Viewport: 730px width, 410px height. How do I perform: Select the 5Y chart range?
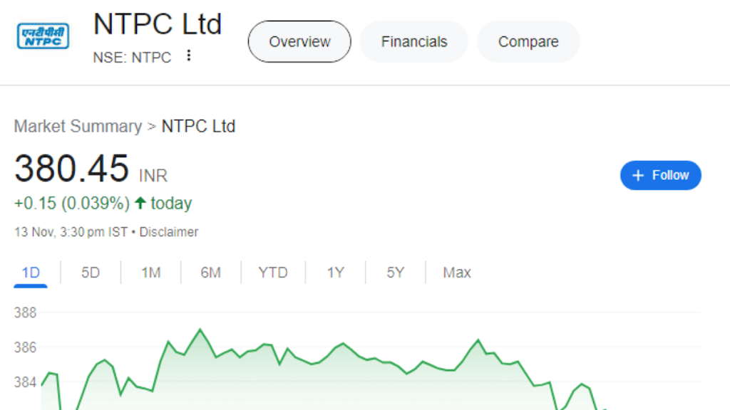coord(395,273)
